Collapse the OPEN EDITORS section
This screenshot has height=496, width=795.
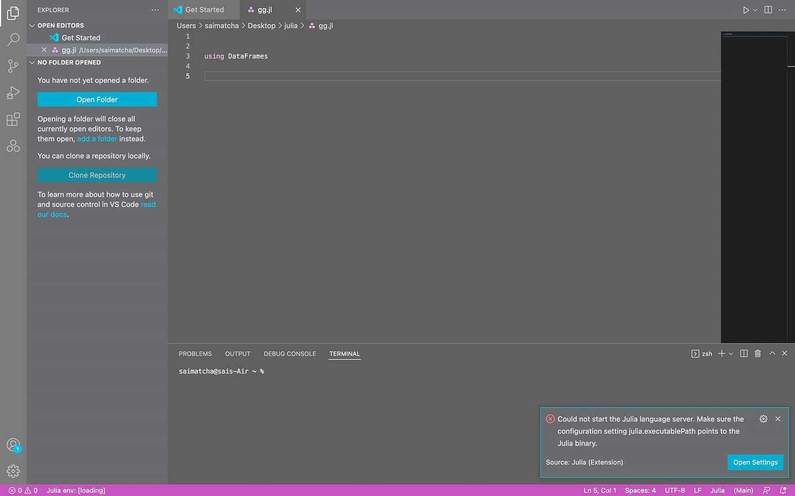point(32,25)
